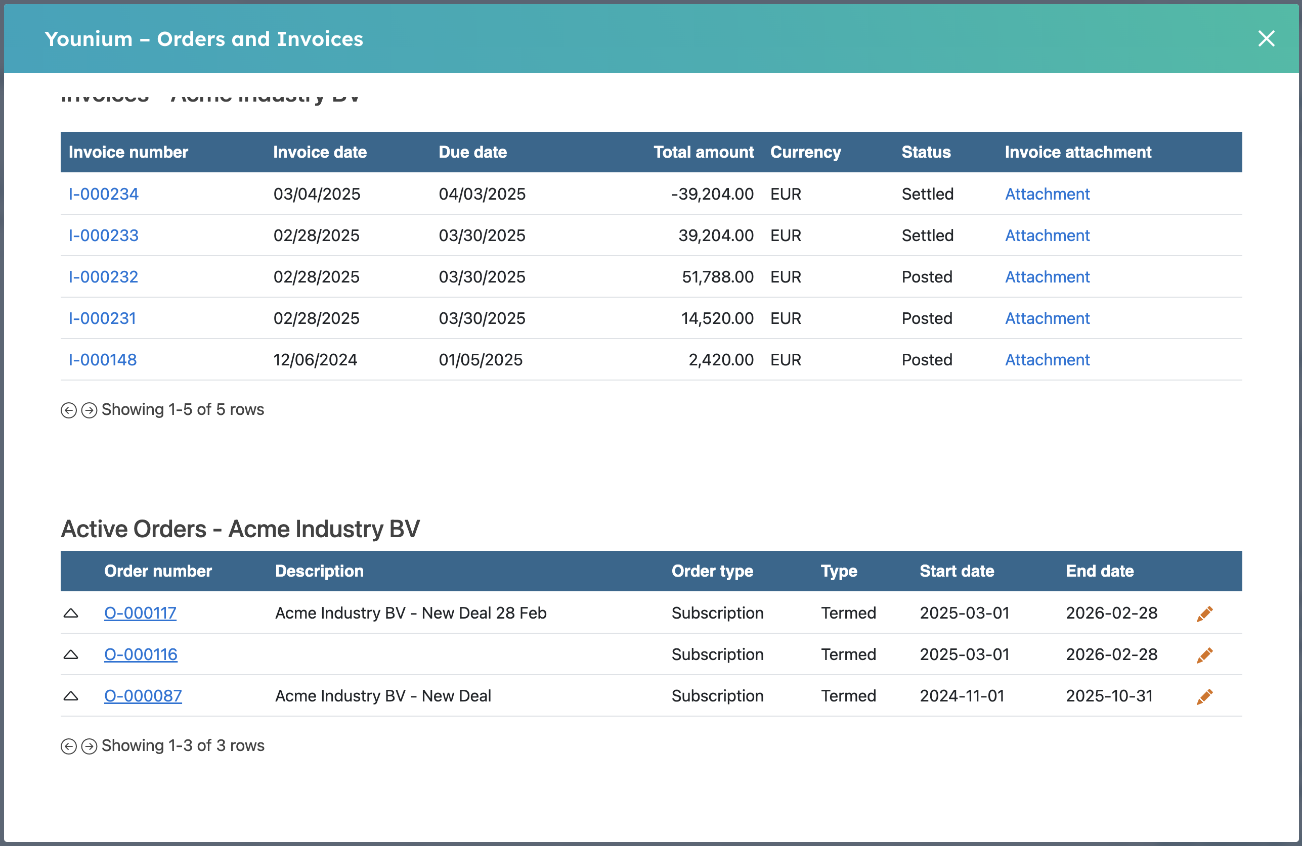Click the End date column header
Viewport: 1302px width, 846px height.
click(1100, 571)
